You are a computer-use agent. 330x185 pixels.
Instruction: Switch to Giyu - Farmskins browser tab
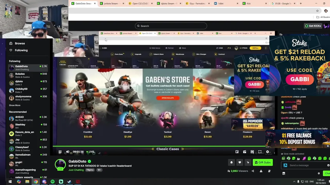197,4
